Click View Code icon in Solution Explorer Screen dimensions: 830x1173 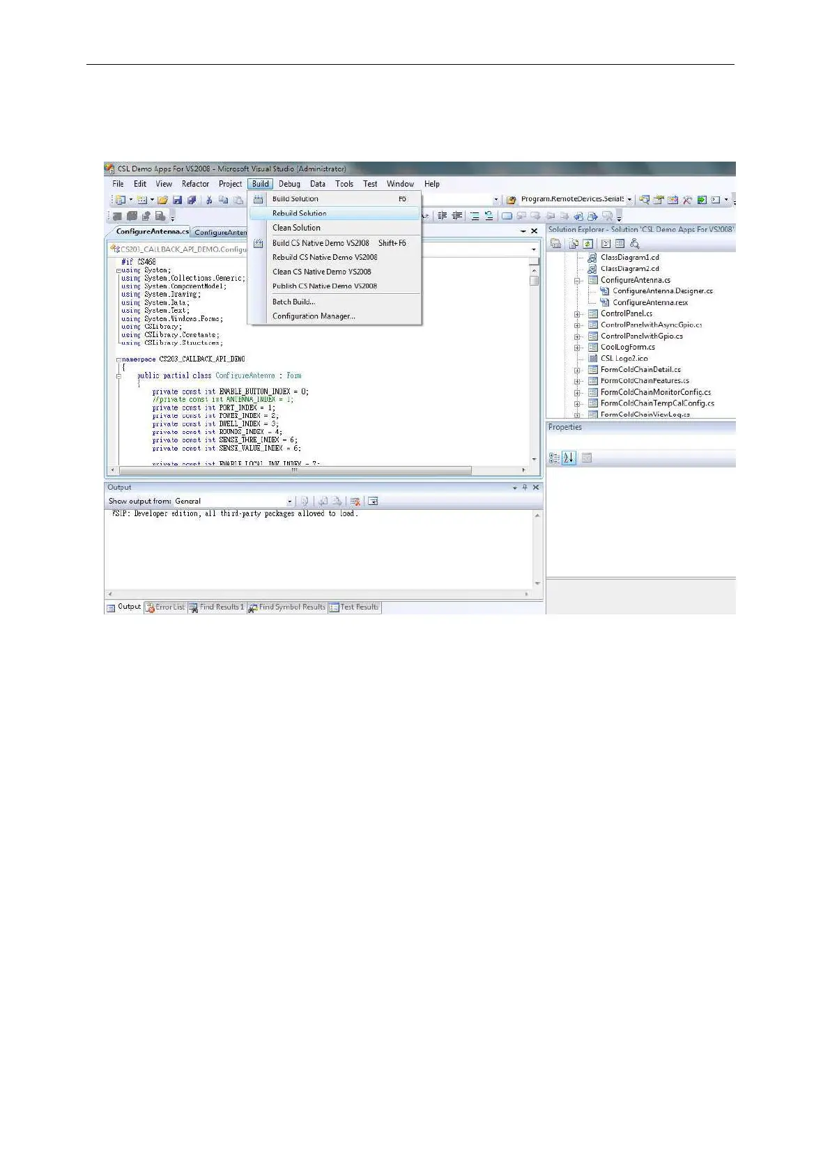click(x=606, y=244)
